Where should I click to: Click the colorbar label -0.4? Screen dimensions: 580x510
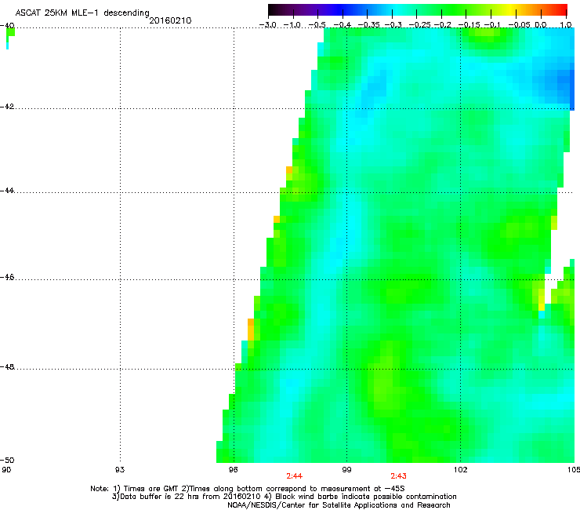click(x=343, y=25)
